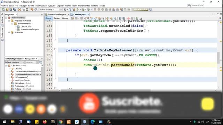The height and width of the screenshot is (125, 223).
Task: Click the Last Edit icon in editor toolbar
Action: (x=72, y=18)
